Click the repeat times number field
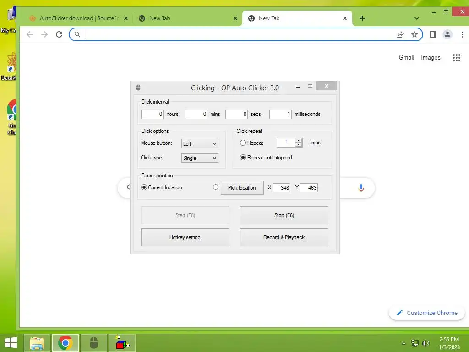 (x=286, y=143)
